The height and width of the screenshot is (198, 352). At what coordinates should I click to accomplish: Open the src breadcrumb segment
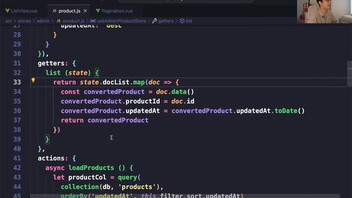9,21
